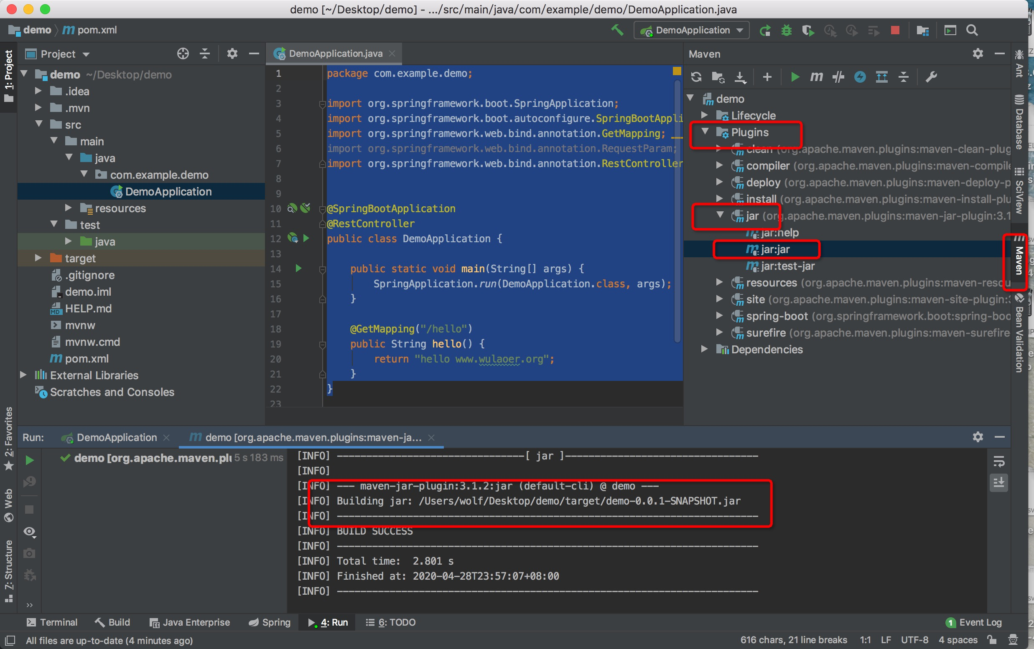
Task: Expand the target folder in Project tree
Action: click(38, 258)
